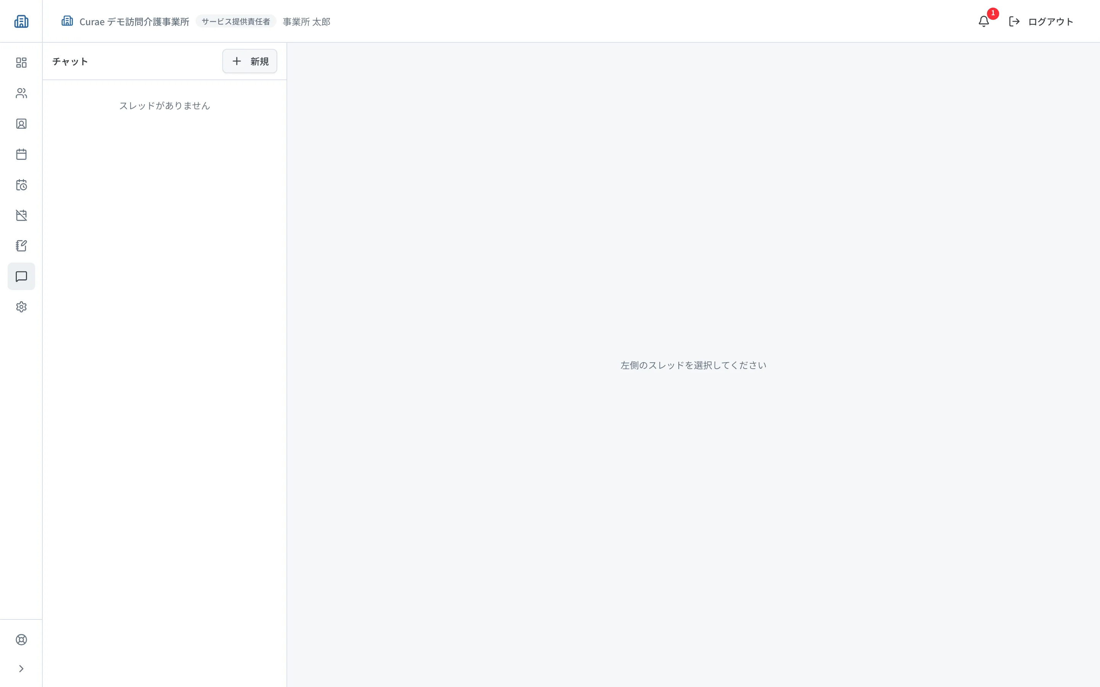
Task: Click the チャット panel heading
Action: click(x=70, y=61)
